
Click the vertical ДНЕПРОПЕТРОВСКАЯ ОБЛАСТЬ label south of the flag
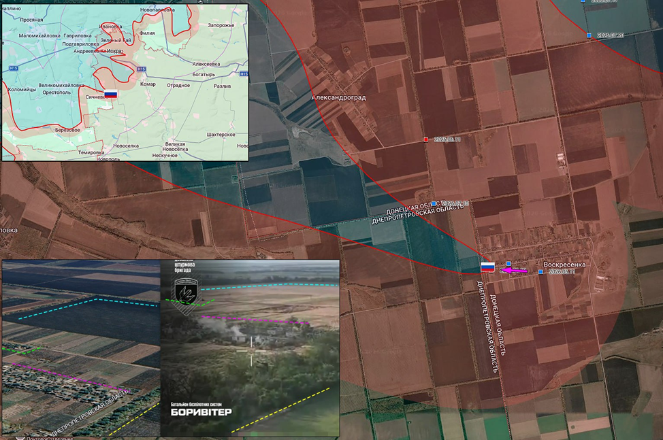(487, 326)
